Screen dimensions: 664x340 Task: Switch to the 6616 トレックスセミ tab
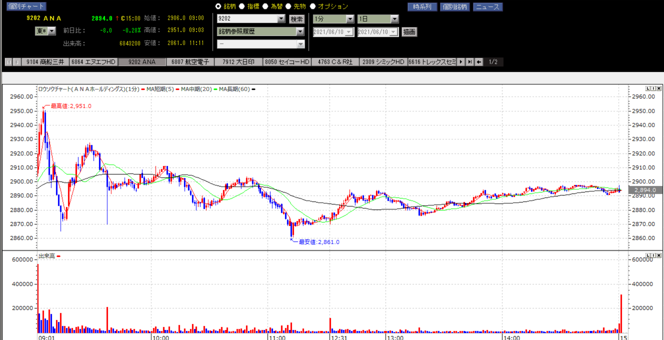coord(432,62)
